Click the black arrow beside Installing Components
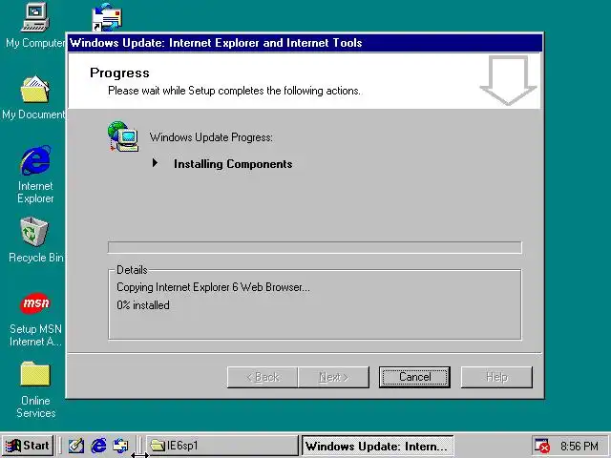611x458 pixels. pyautogui.click(x=155, y=163)
